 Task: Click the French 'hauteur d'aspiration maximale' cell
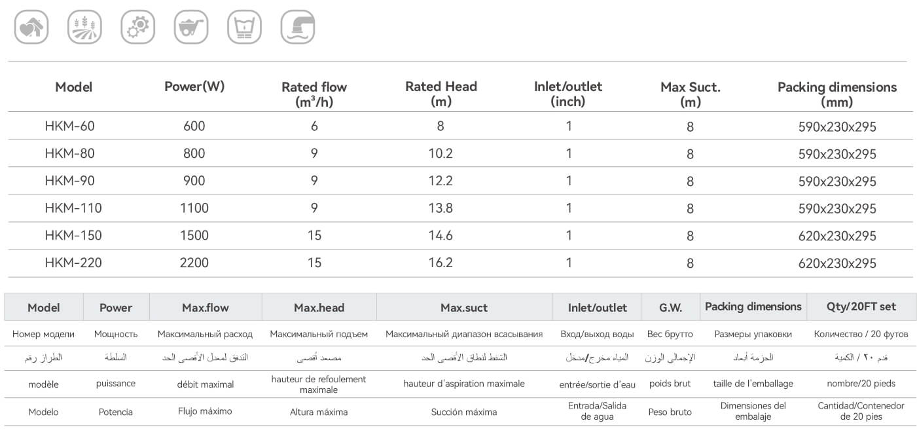[463, 384]
